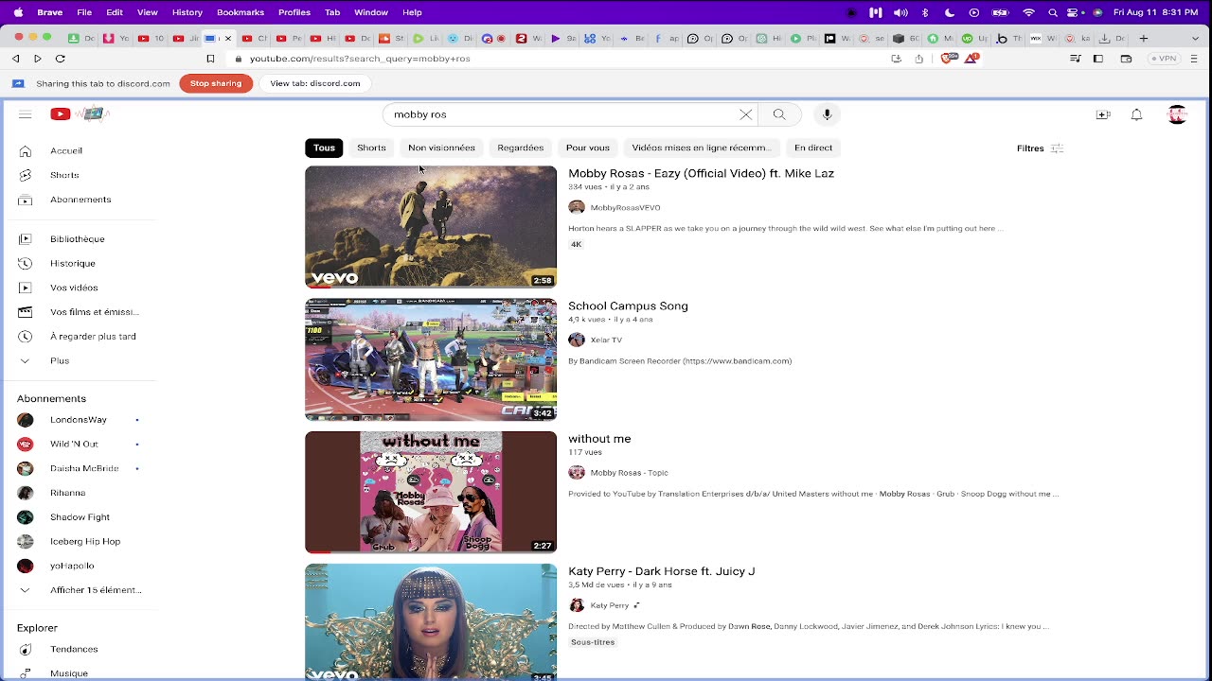Open Katy Perry - Dark Horse title
The image size is (1212, 681).
pos(662,571)
